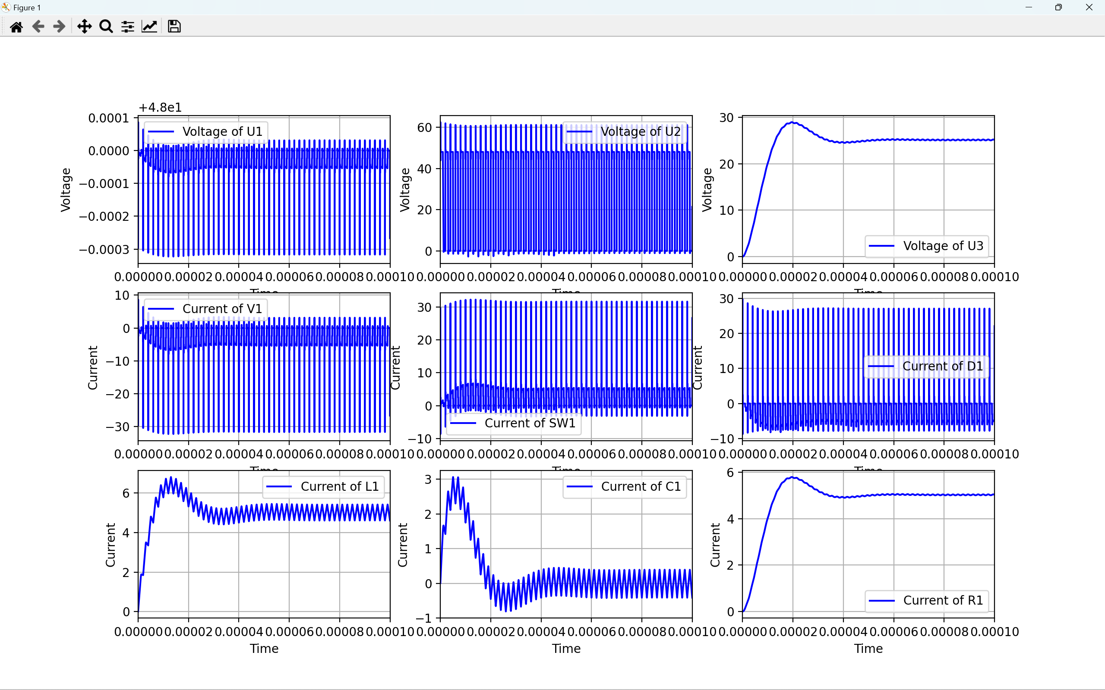
Task: Toggle the Zoom to rectangle tool
Action: (x=106, y=26)
